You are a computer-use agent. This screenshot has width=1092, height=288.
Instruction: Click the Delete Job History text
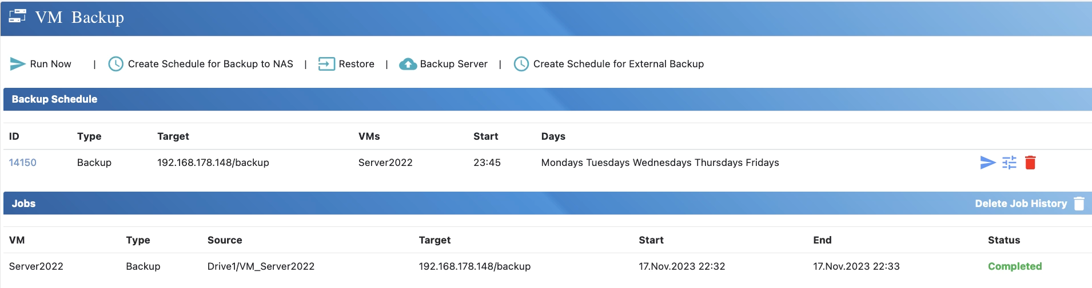pos(1021,204)
